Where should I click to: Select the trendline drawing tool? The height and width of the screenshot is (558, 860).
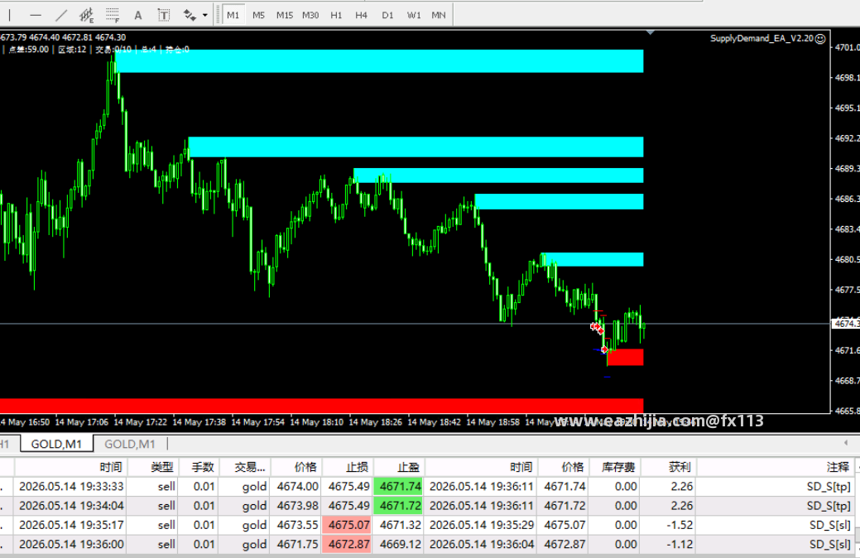click(x=61, y=16)
